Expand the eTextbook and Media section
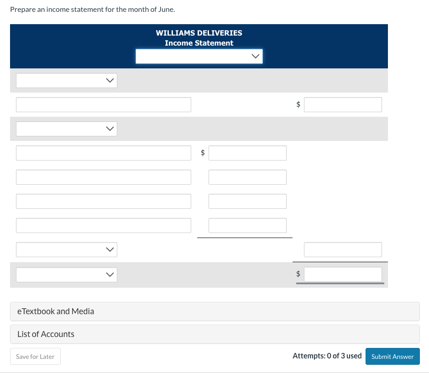 pyautogui.click(x=214, y=311)
